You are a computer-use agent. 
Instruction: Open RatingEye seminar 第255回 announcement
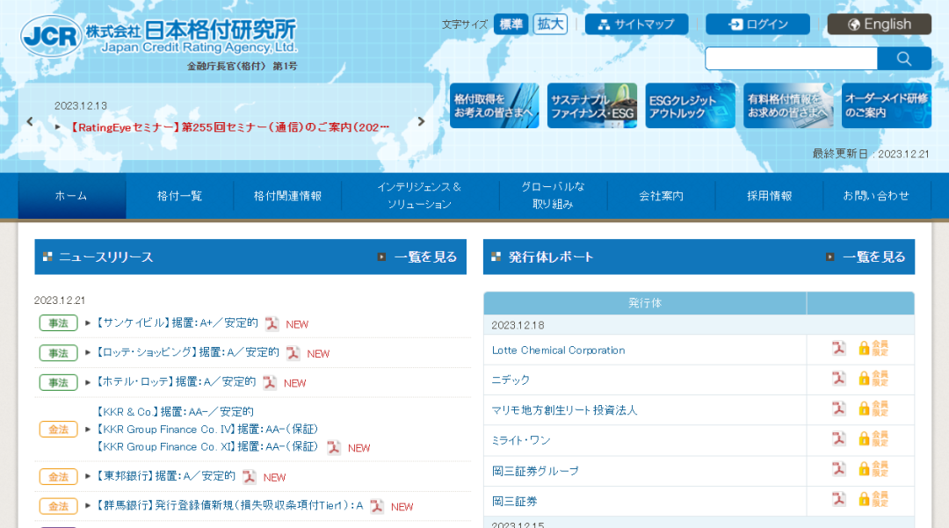tap(230, 127)
